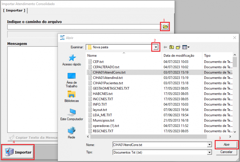240x162 pixels.
Task: Expand the Examinar folder dropdown
Action: click(156, 47)
